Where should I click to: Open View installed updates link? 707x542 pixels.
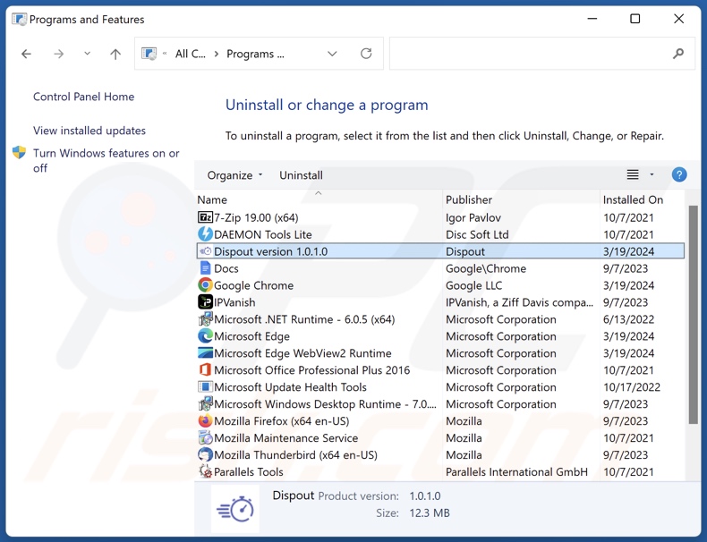coord(89,131)
